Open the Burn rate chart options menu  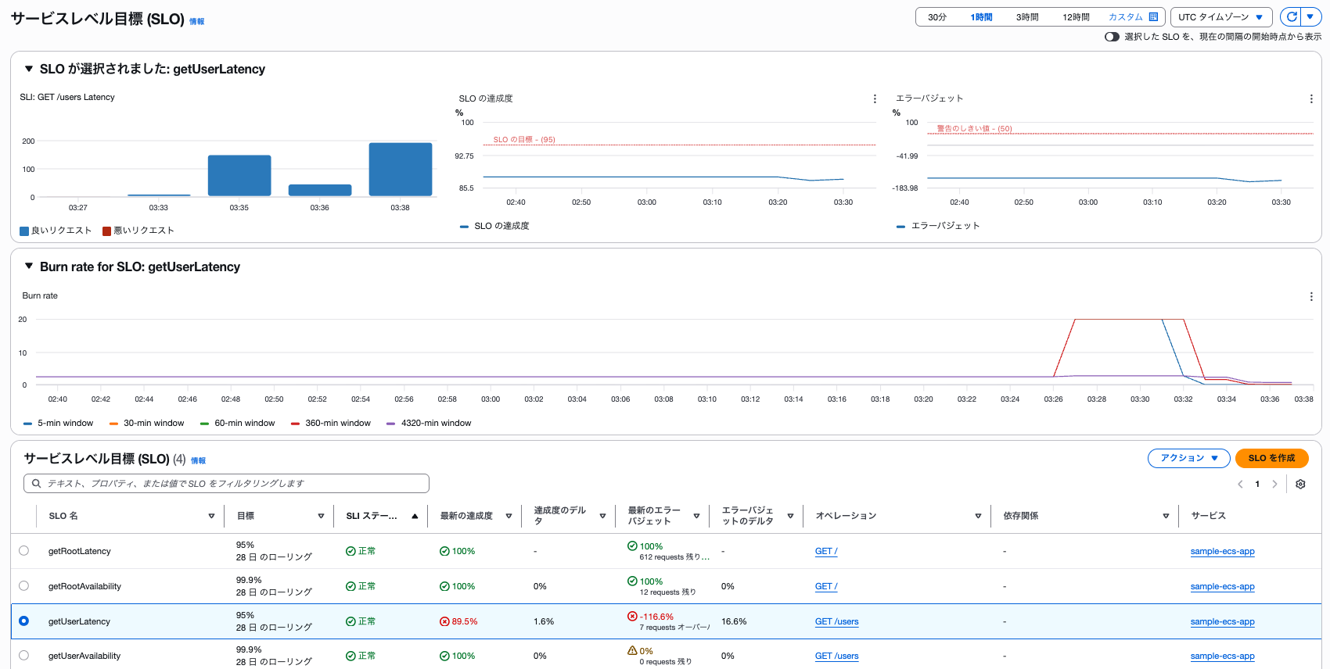(x=1311, y=297)
